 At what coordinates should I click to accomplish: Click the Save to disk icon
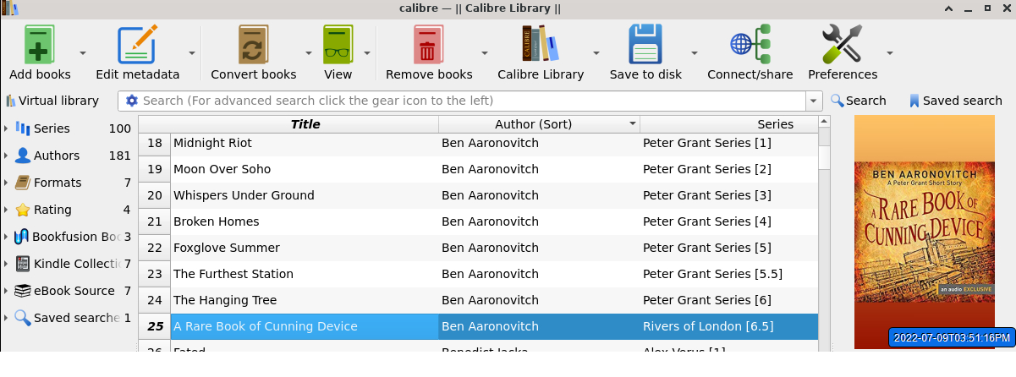click(x=645, y=45)
